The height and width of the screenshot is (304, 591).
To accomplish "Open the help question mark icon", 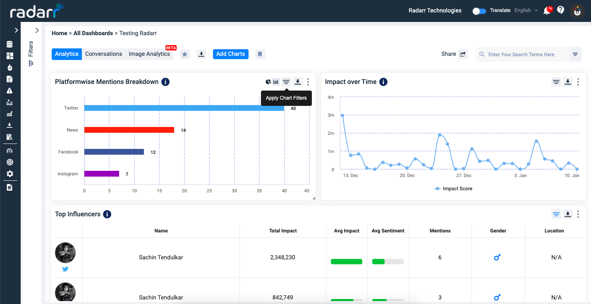I will (x=561, y=10).
